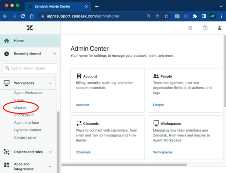Reload the page with refresh icon

[x=23, y=16]
